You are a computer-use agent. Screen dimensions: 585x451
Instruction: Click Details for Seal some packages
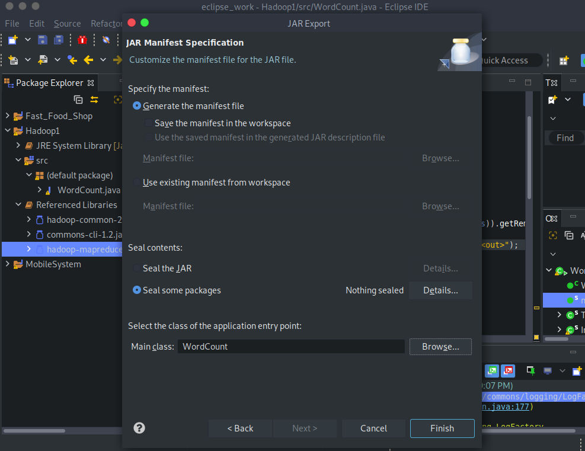coord(440,290)
